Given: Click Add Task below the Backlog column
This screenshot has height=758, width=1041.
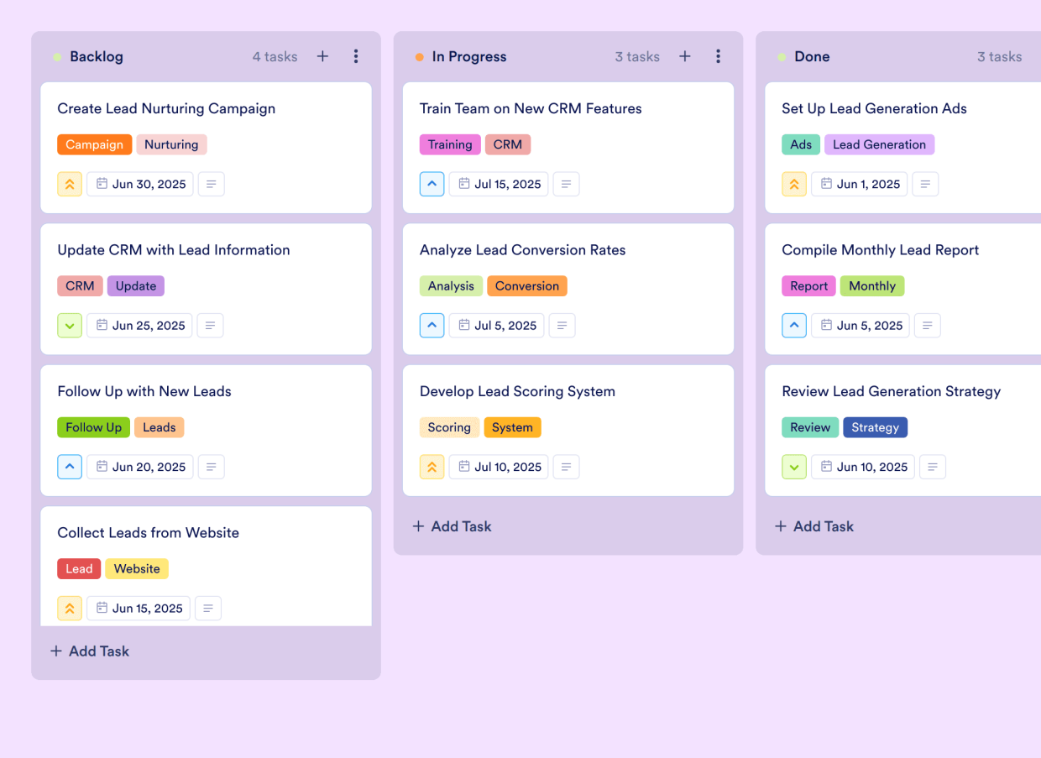Looking at the screenshot, I should [89, 651].
